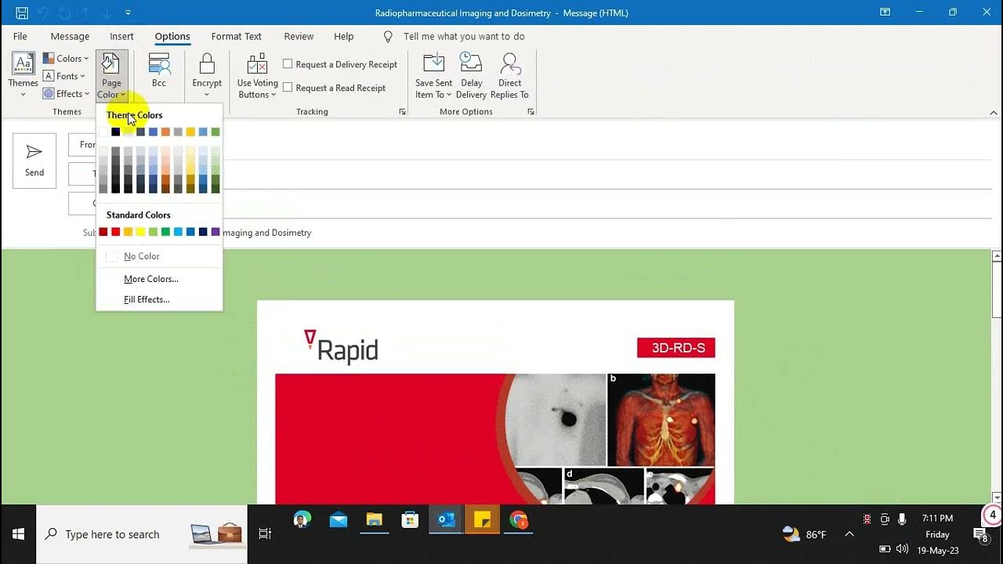This screenshot has width=1003, height=564.
Task: Open the theme Fonts dropdown
Action: click(x=64, y=76)
